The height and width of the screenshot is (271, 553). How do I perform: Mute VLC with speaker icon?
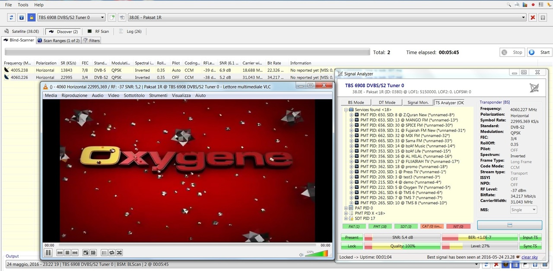pos(301,255)
